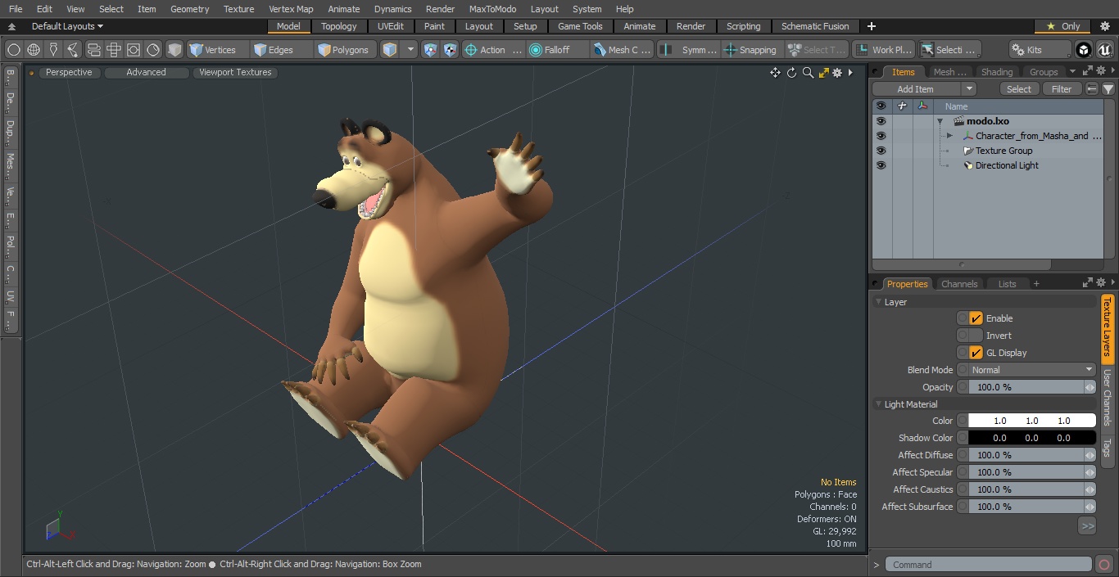This screenshot has height=577, width=1119.
Task: Click the Unreal Engine icon in toolbar
Action: click(1103, 50)
